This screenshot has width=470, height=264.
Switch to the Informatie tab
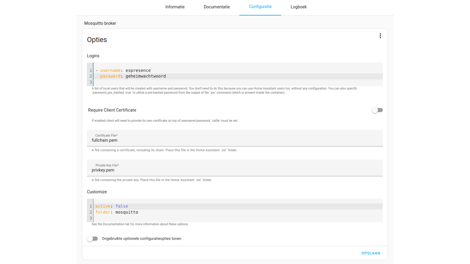pyautogui.click(x=175, y=7)
